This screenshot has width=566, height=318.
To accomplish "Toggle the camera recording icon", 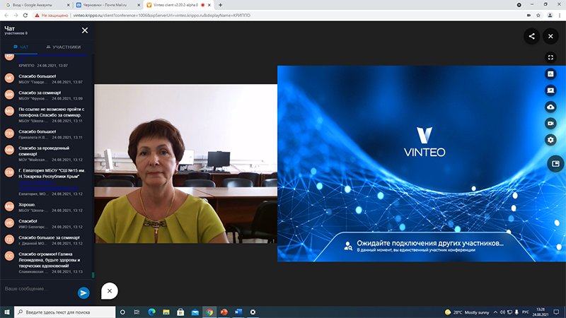I will tap(550, 123).
